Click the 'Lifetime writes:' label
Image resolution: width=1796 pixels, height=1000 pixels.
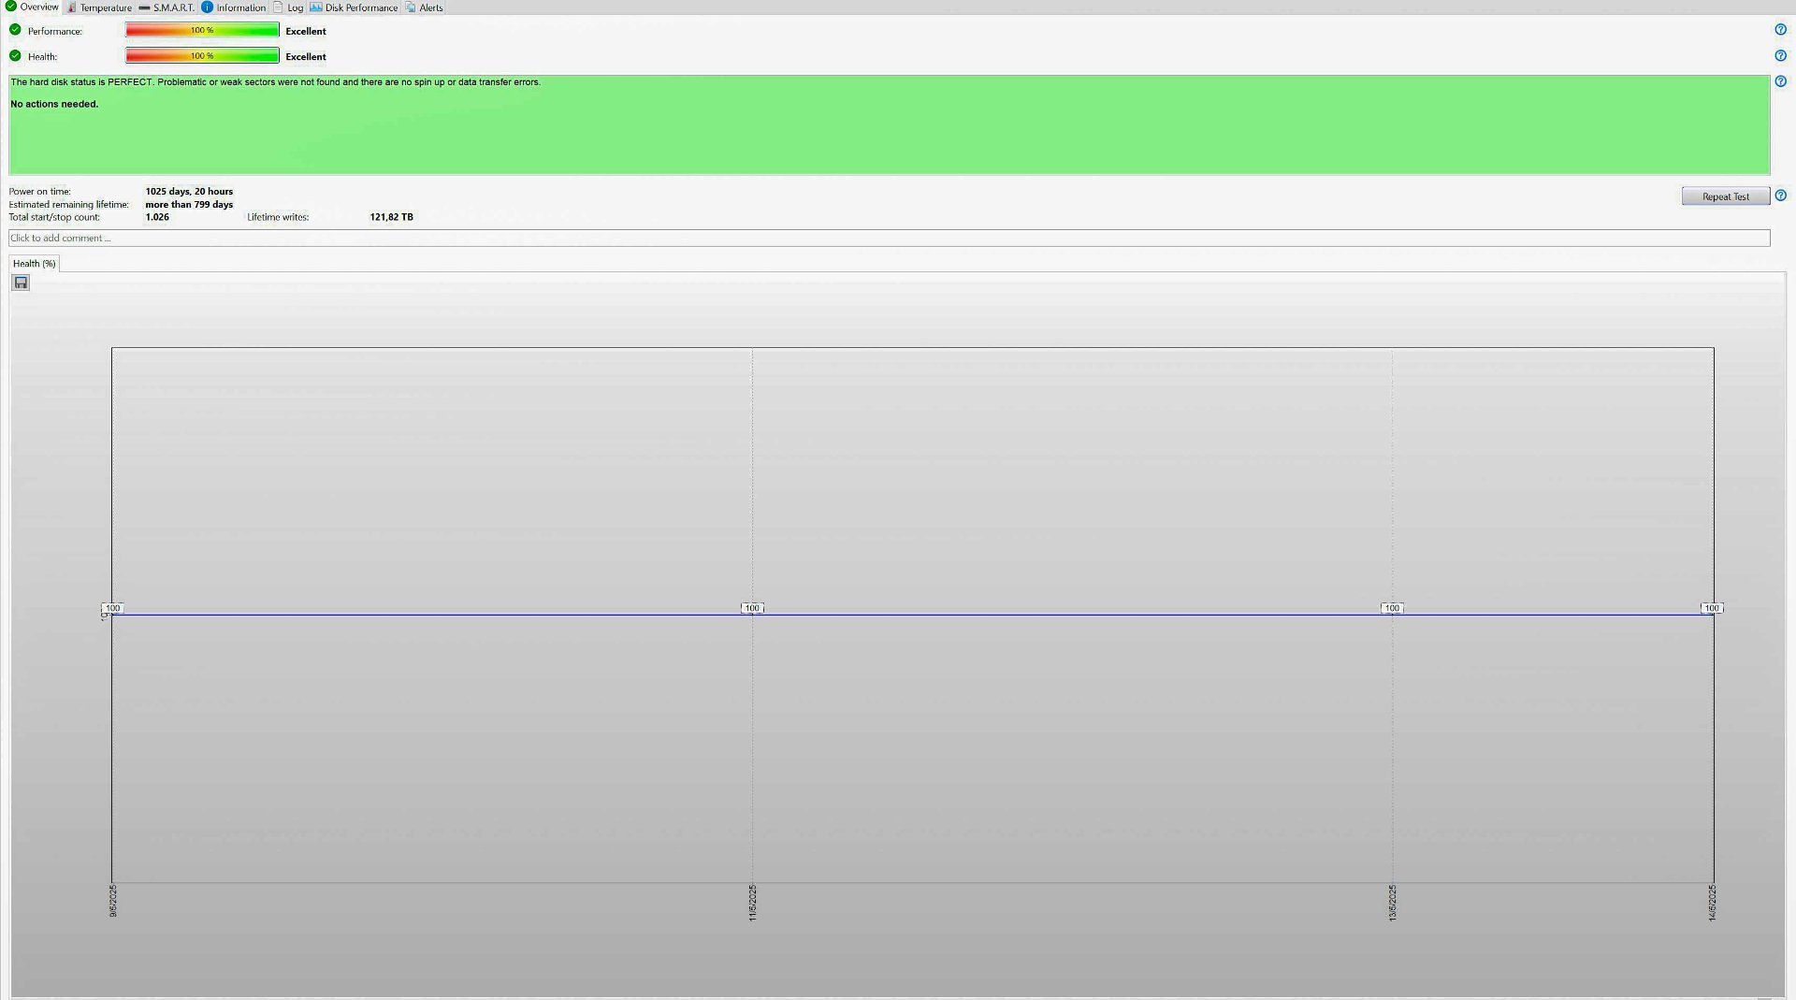click(x=278, y=217)
